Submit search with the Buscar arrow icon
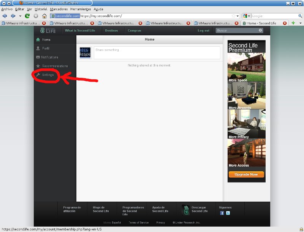The width and height of the screenshot is (304, 232). (260, 30)
